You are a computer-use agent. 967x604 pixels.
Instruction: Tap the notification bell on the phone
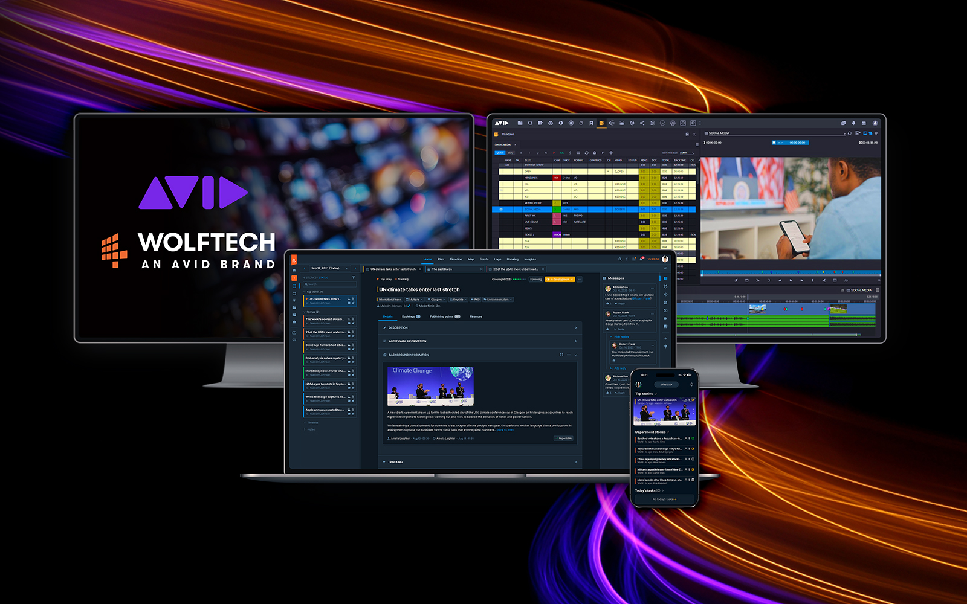point(691,384)
